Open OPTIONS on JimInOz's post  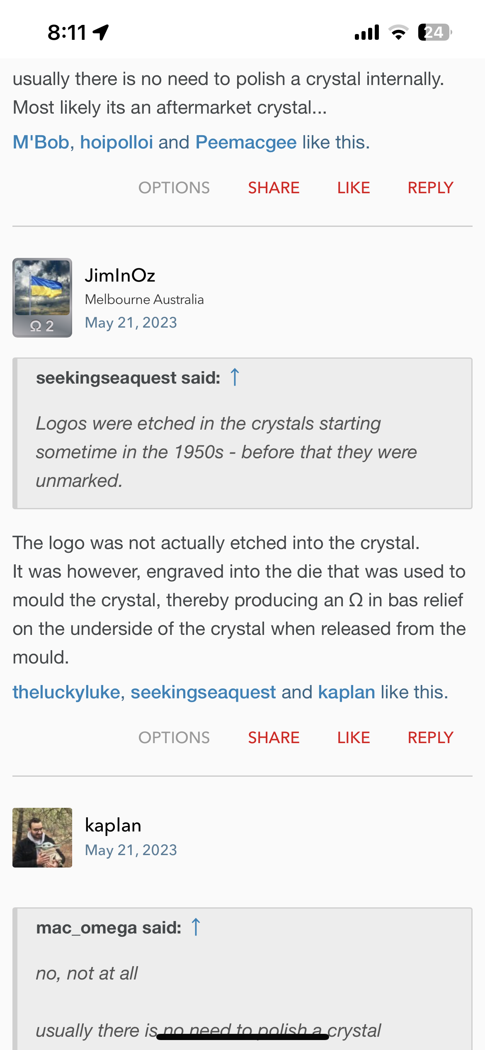[174, 738]
